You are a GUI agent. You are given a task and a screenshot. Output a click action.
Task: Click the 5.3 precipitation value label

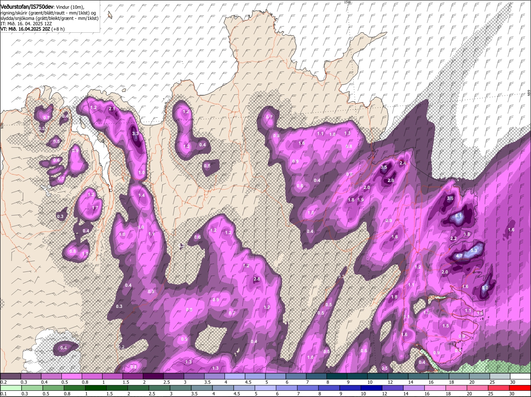click(474, 251)
